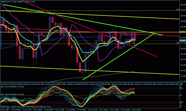Image resolution: width=186 pixels, height=111 pixels.
Task: Click the 19 Jun 00:00 time label
Action: (49, 110)
